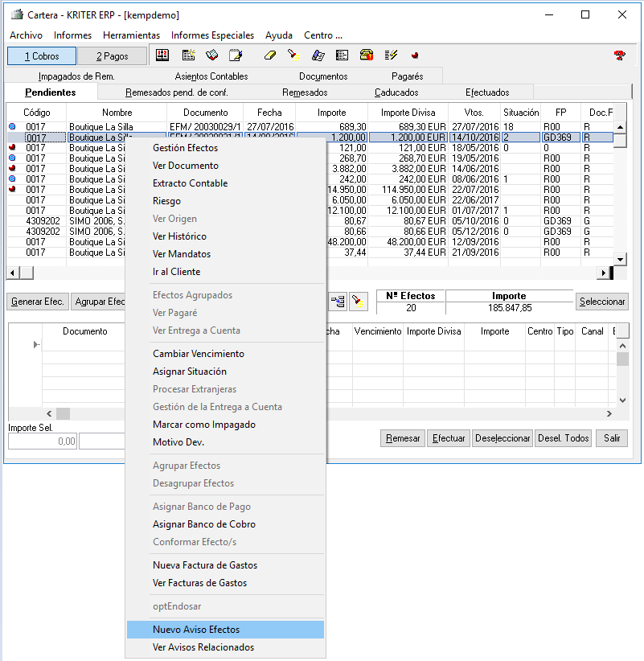Click the red ball marker on the 114.950,00 row

[x=12, y=189]
